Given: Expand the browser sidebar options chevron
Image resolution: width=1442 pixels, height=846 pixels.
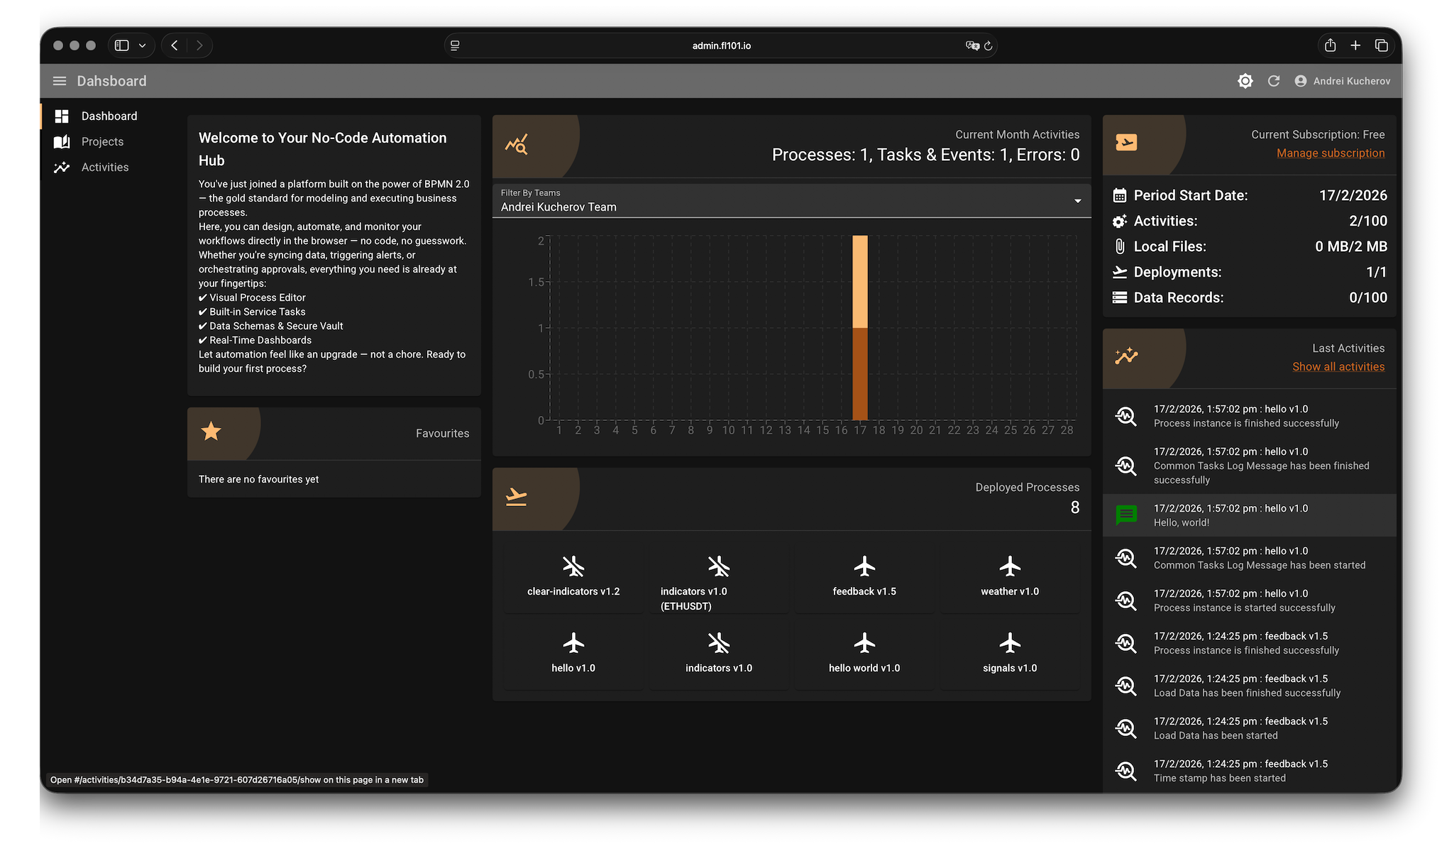Looking at the screenshot, I should (142, 45).
